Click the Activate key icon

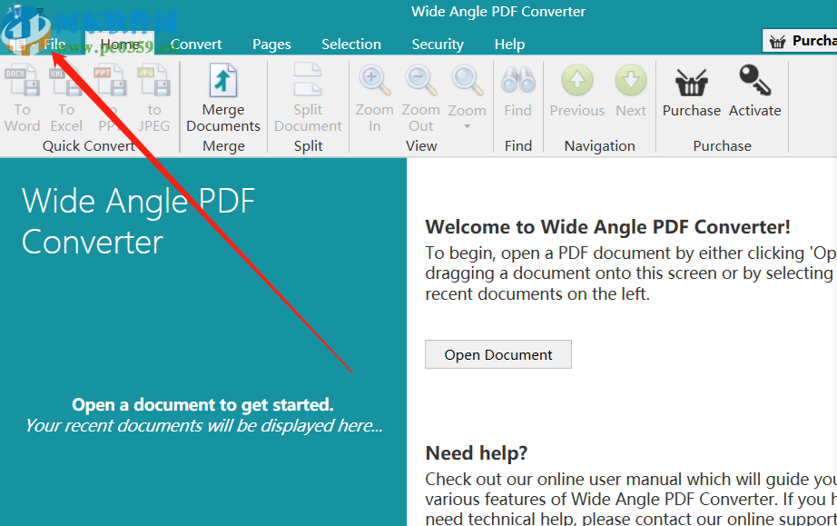754,82
